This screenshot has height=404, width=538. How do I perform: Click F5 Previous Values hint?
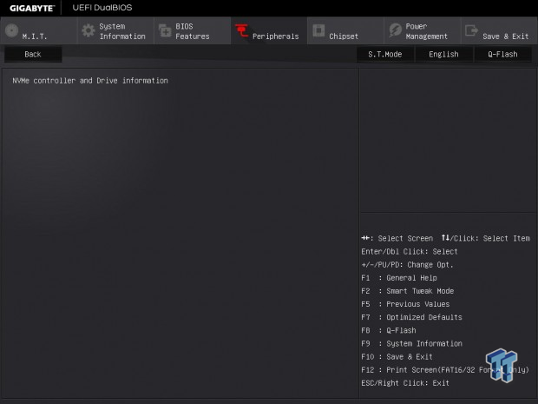click(405, 304)
